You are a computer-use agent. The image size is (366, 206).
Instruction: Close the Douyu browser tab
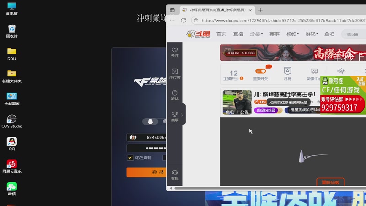click(250, 10)
